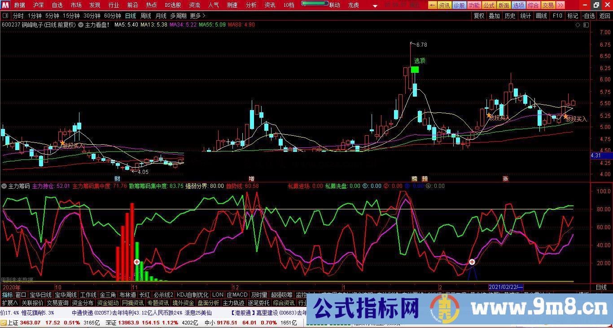Click the 涨 info marker under chart
This screenshot has width=613, height=328.
pyautogui.click(x=505, y=178)
